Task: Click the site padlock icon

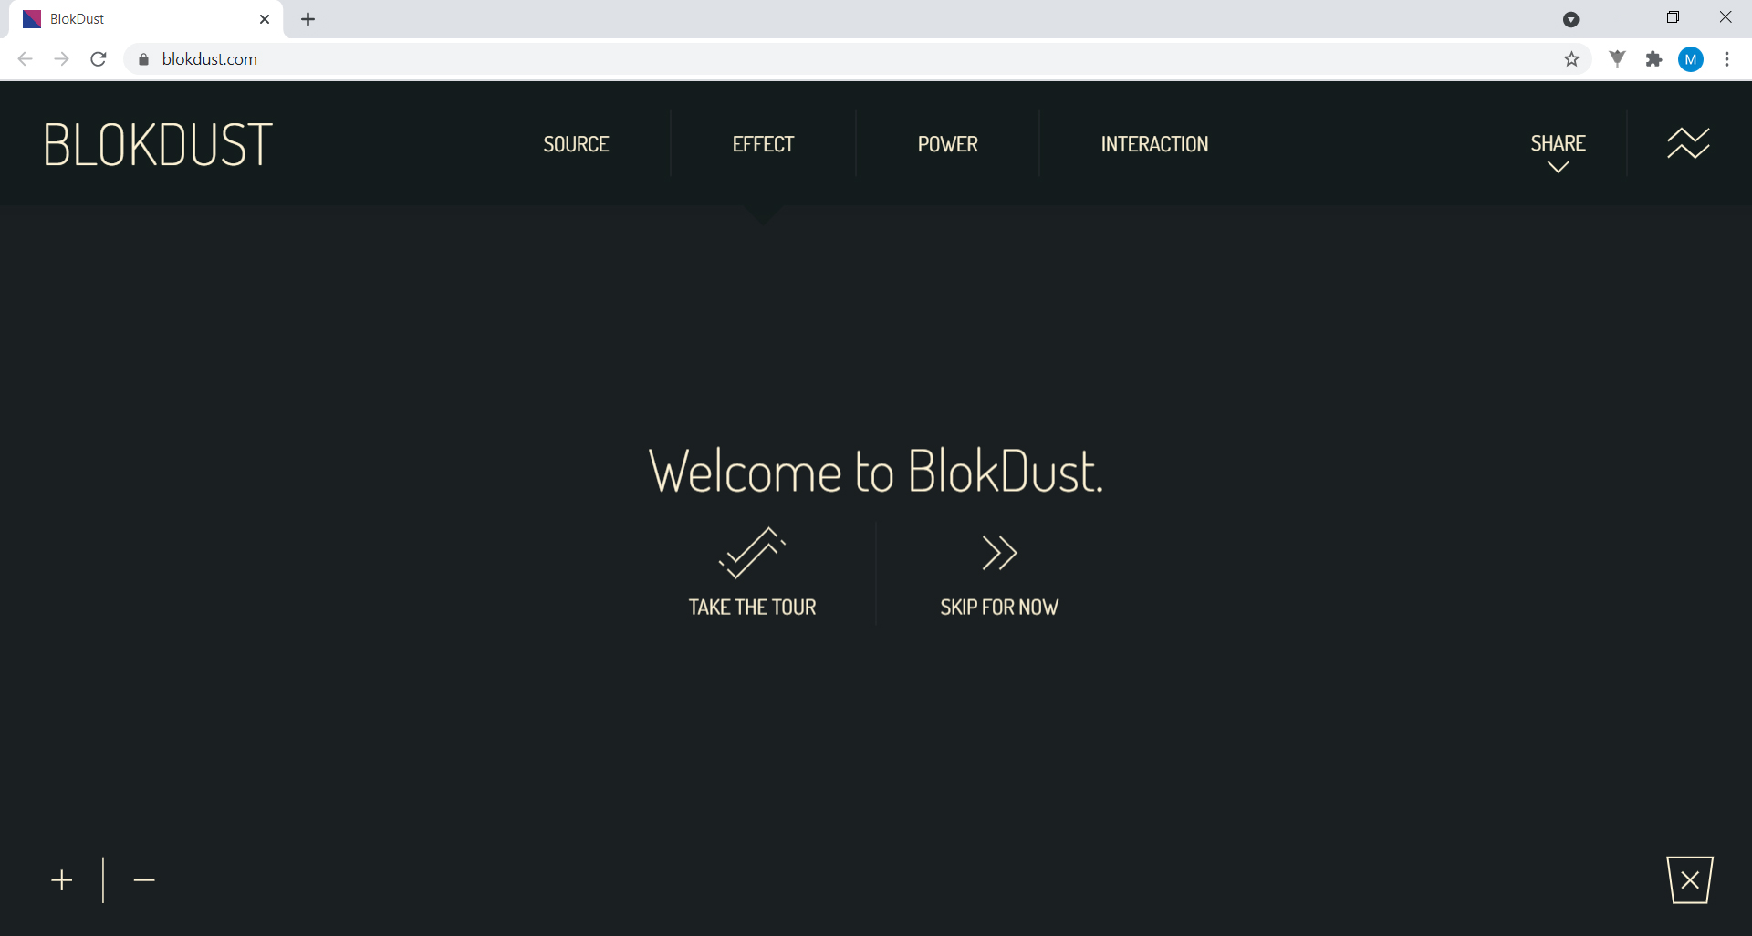Action: click(143, 59)
